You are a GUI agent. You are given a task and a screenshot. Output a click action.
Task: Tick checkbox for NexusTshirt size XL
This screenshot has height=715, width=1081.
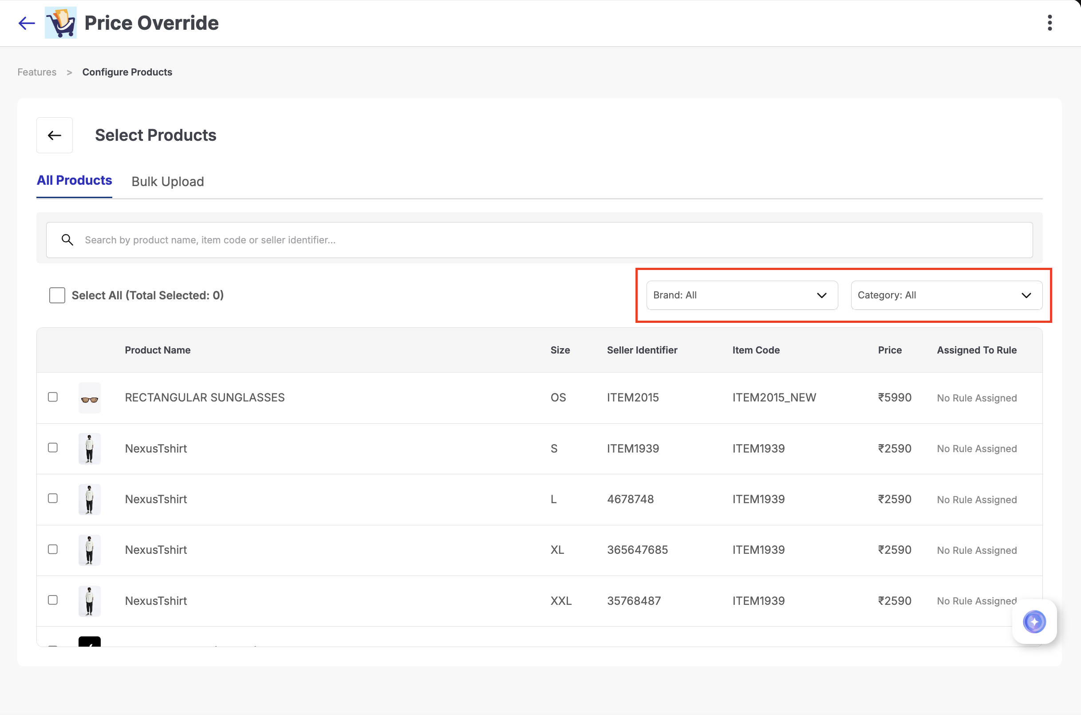[53, 549]
